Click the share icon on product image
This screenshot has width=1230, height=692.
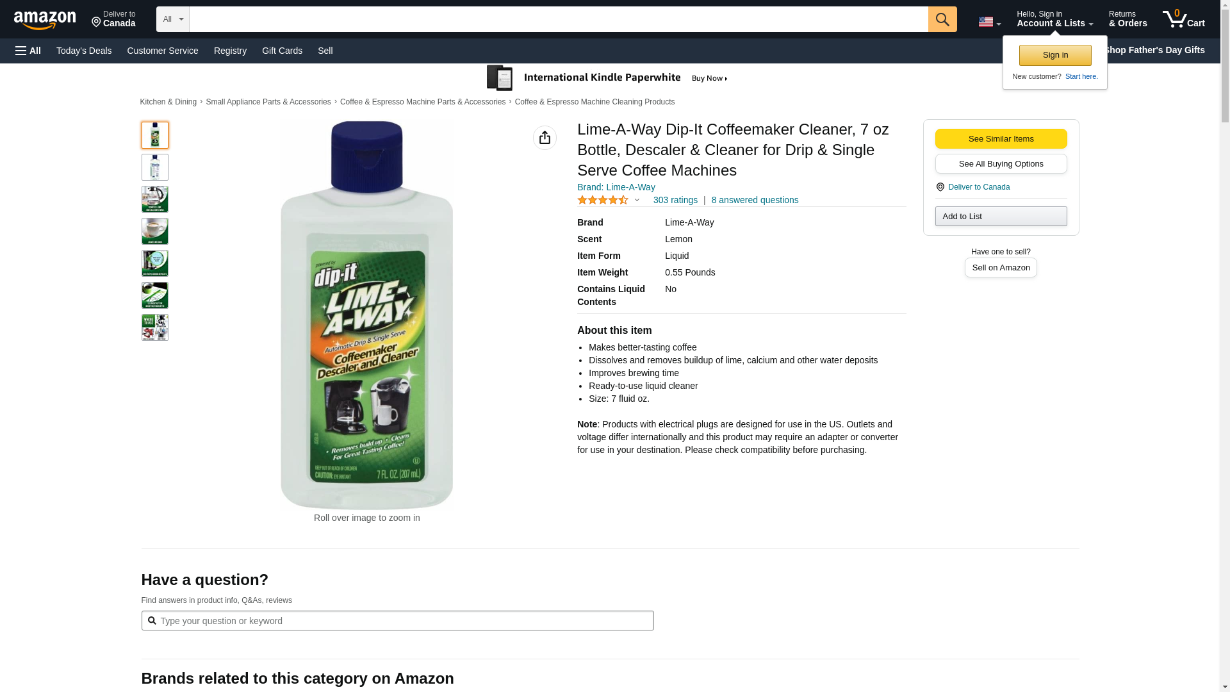click(x=545, y=138)
